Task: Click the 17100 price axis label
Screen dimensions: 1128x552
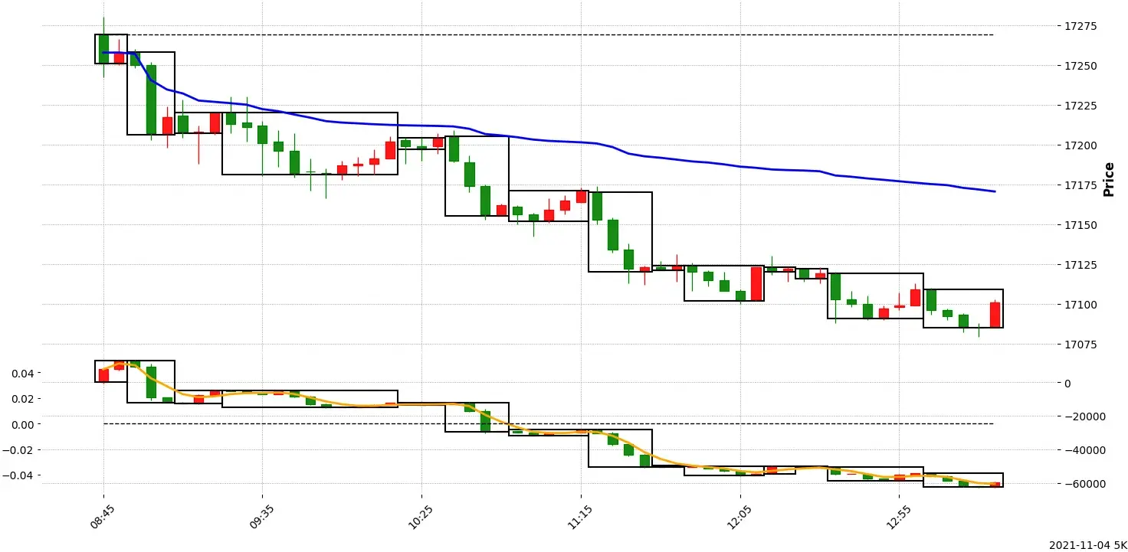Action: (1080, 305)
